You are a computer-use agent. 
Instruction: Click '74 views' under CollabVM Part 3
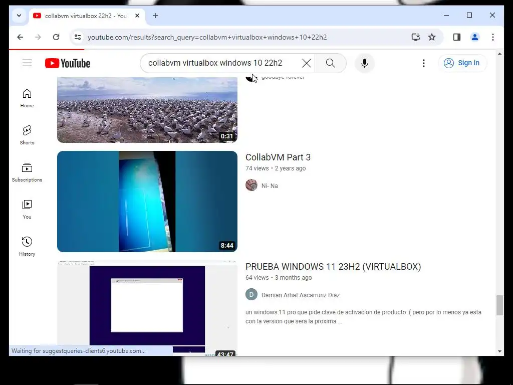tap(257, 168)
